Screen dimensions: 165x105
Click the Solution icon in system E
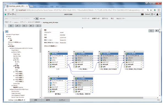(x=51, y=89)
